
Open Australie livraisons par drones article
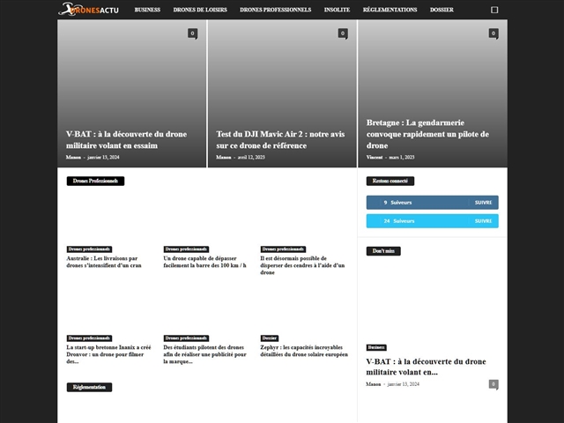point(104,262)
